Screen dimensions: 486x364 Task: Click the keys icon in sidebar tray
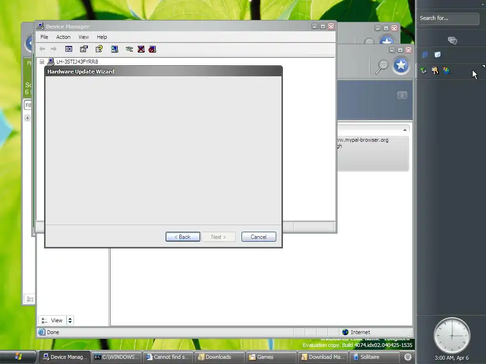[x=435, y=71]
